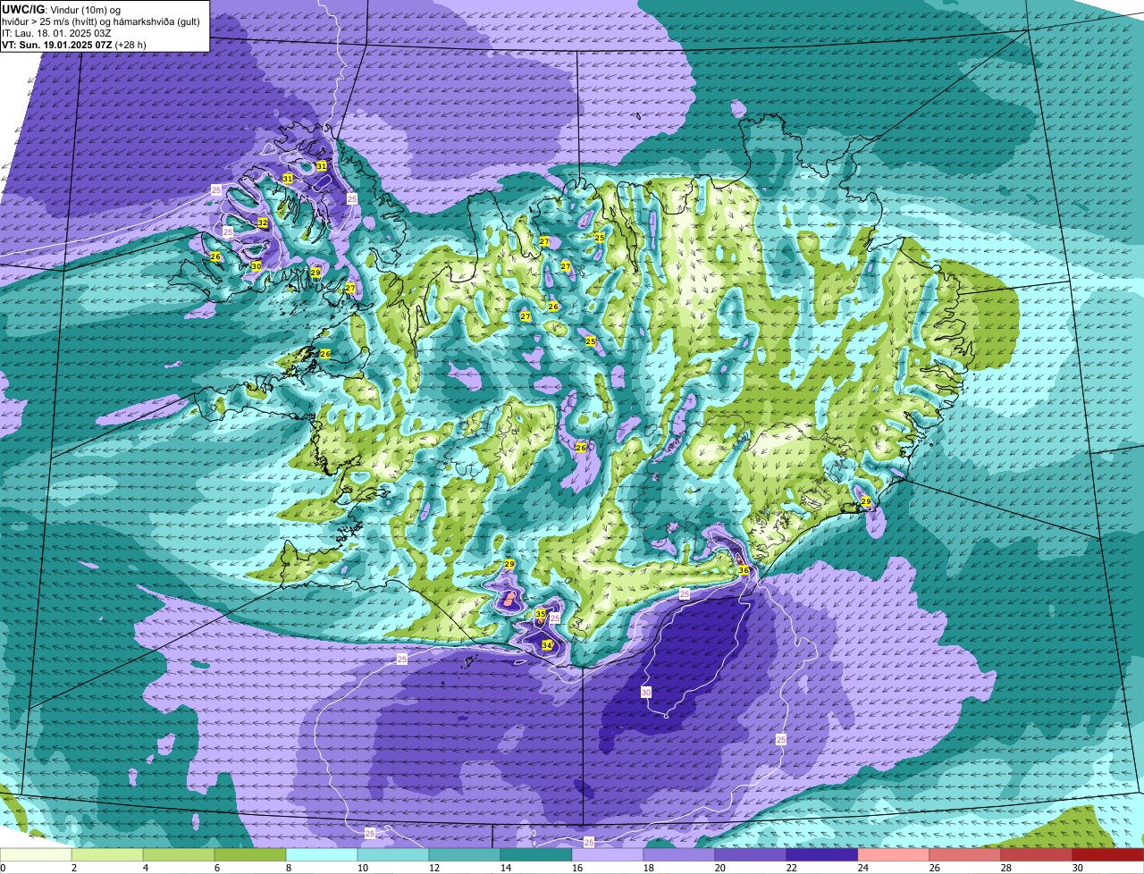Pick the 22–24 m/s dark indigo swatch
The width and height of the screenshot is (1144, 874).
(822, 855)
